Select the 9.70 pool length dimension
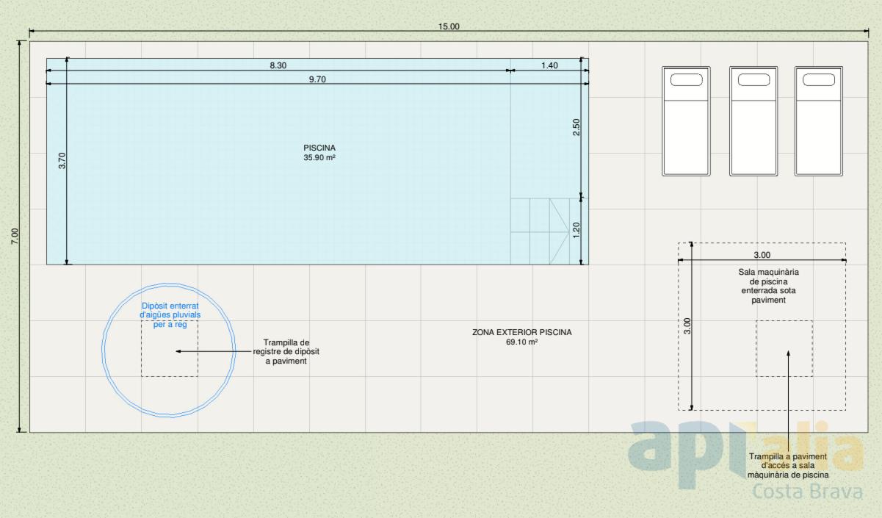 click(317, 79)
